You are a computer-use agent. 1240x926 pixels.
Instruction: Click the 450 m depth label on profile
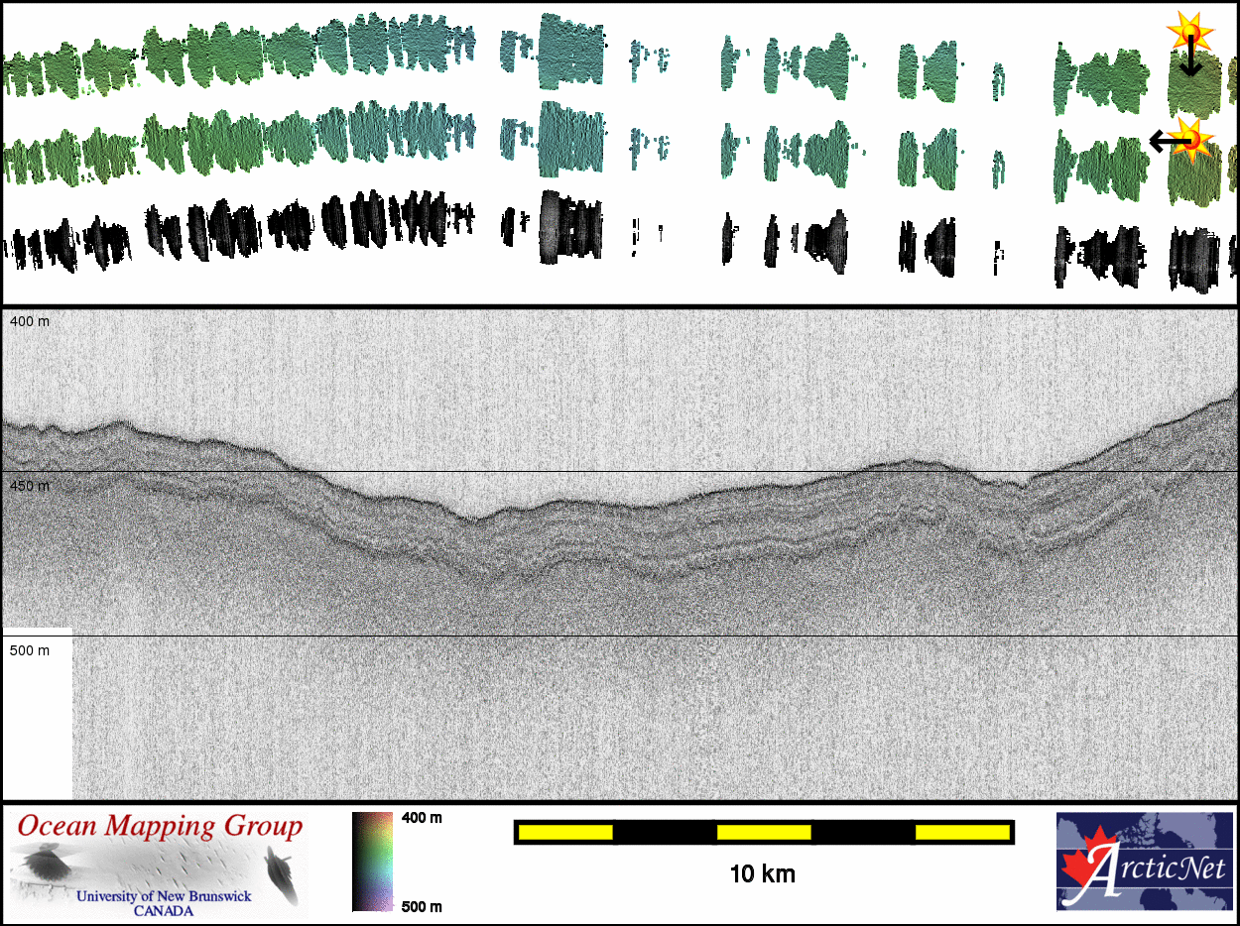click(30, 486)
